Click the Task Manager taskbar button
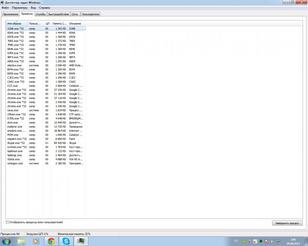The width and height of the screenshot is (308, 246). tap(81, 241)
